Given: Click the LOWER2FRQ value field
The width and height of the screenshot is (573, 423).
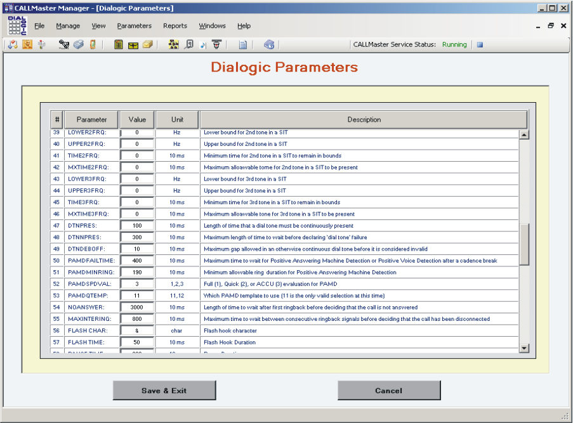Looking at the screenshot, I should [x=137, y=133].
